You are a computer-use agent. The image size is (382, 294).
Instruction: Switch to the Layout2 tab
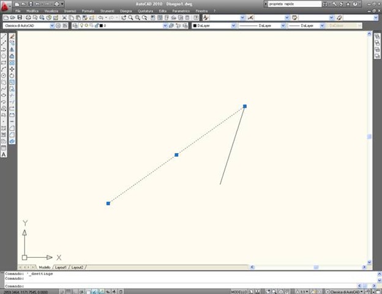click(77, 268)
